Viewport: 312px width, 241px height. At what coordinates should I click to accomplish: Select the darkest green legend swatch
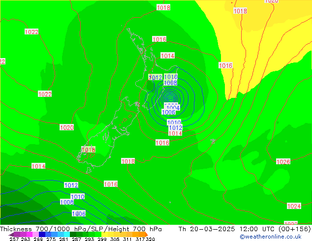click(73, 234)
